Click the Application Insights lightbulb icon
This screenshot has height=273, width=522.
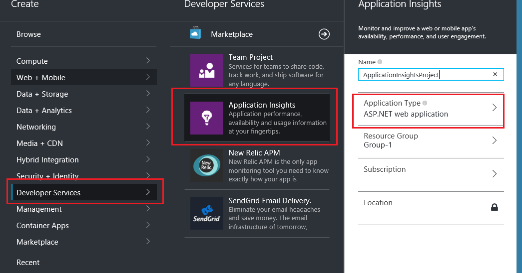[206, 118]
